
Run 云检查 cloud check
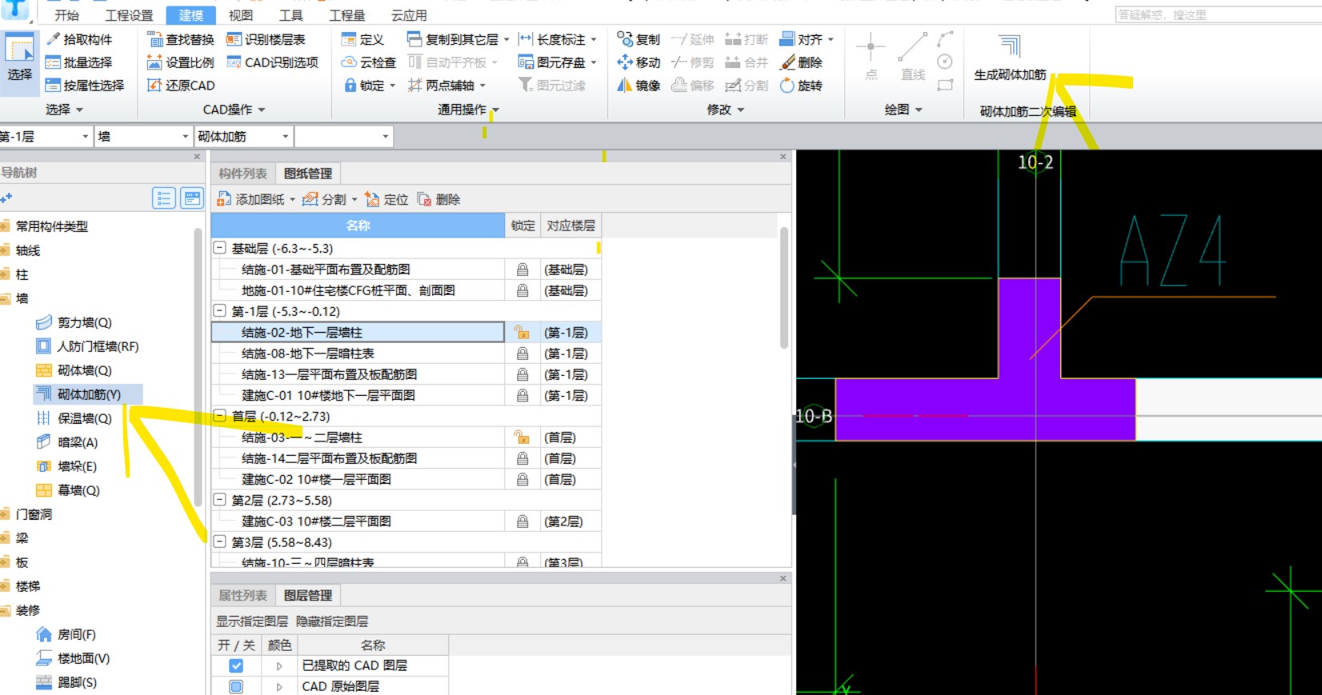click(368, 62)
